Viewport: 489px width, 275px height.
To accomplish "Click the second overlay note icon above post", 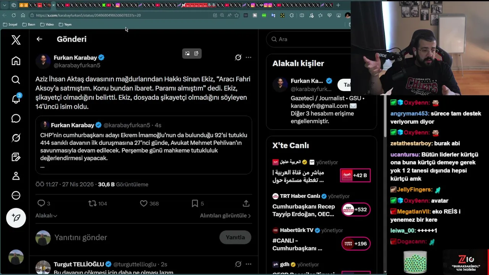I will point(196,53).
